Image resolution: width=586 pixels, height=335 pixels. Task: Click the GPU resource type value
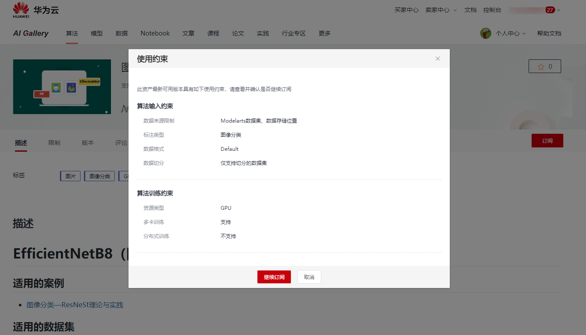(226, 208)
